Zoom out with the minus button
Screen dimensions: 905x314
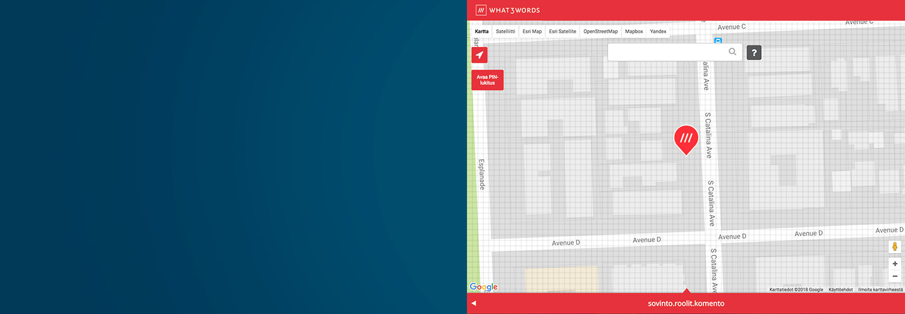tap(895, 276)
